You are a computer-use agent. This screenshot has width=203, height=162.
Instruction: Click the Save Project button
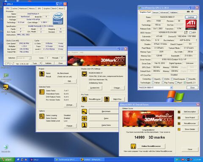[190, 118]
